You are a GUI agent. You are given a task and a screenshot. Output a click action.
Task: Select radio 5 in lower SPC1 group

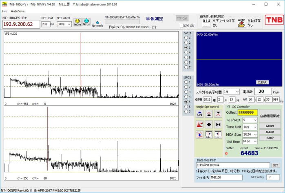[x=186, y=102]
